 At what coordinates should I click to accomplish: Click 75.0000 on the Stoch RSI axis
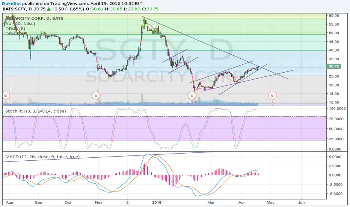coord(336,119)
